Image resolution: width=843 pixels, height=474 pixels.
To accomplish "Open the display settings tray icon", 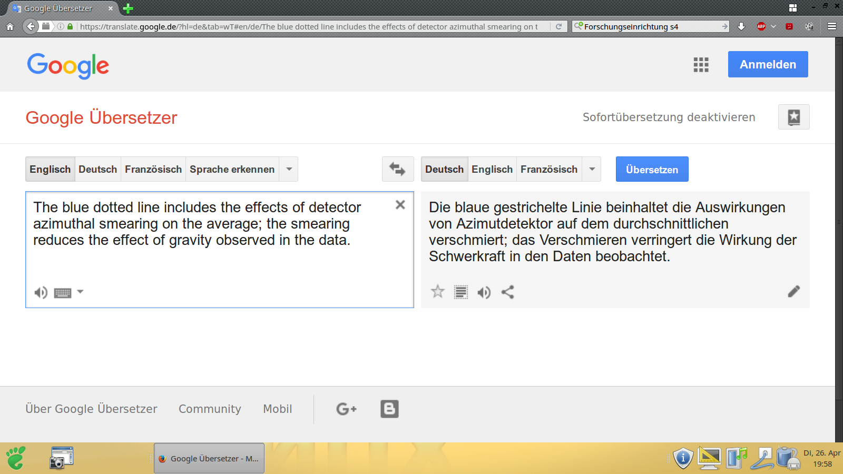I will click(x=709, y=458).
